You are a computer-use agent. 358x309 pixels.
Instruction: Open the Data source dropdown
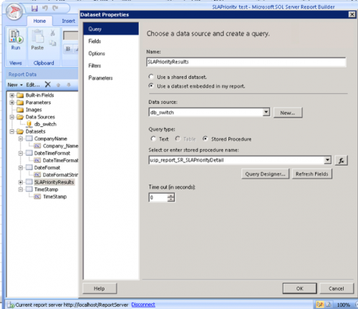click(x=266, y=112)
